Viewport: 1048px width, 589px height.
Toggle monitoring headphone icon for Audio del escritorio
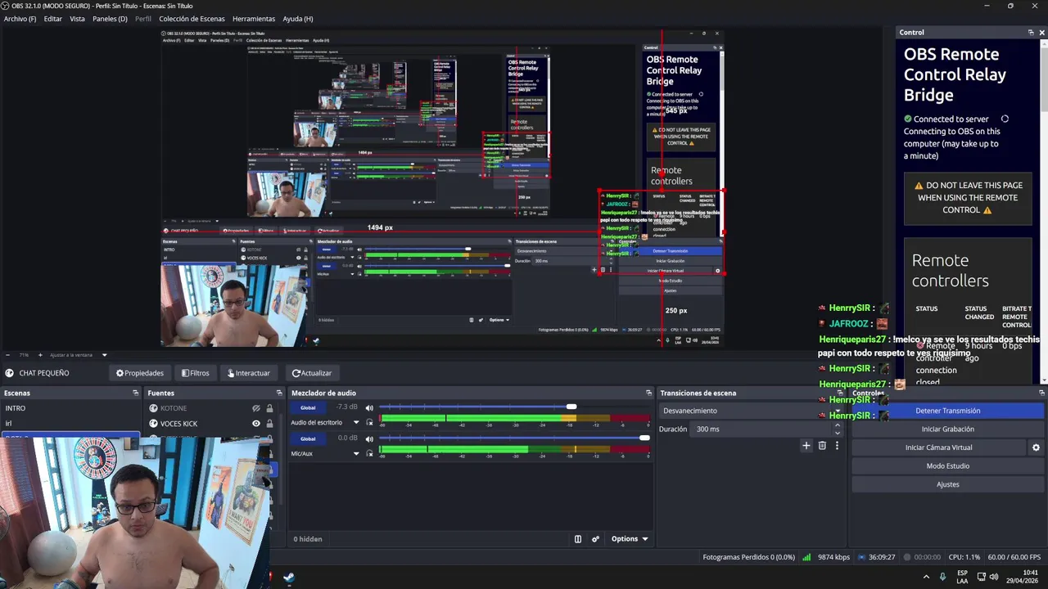click(x=369, y=423)
